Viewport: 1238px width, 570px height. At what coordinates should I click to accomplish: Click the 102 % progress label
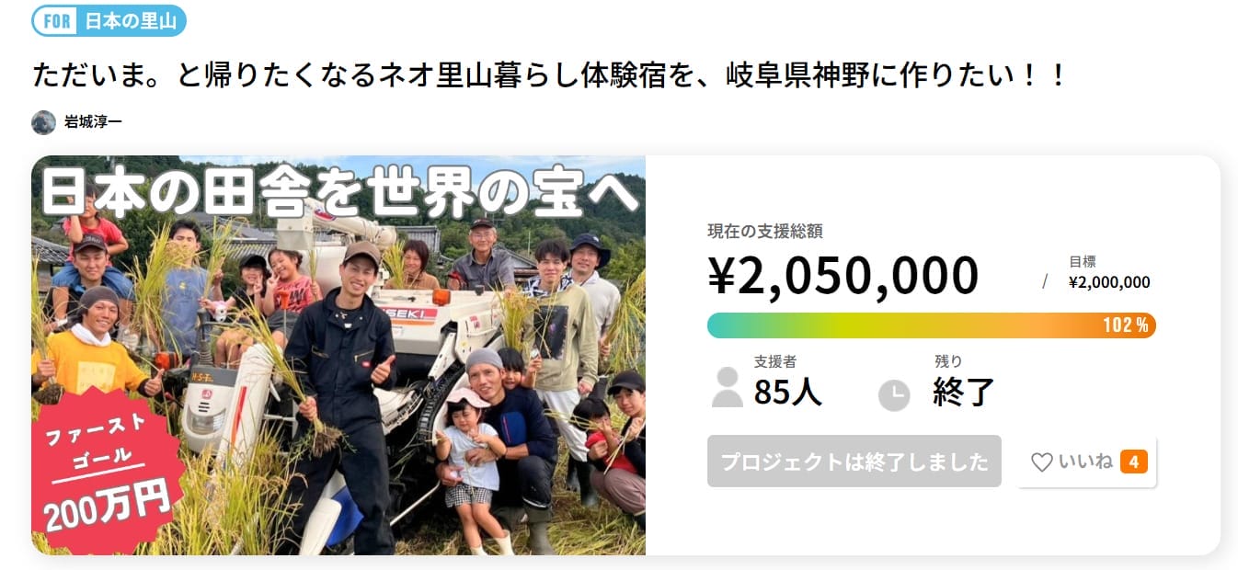tap(1126, 325)
